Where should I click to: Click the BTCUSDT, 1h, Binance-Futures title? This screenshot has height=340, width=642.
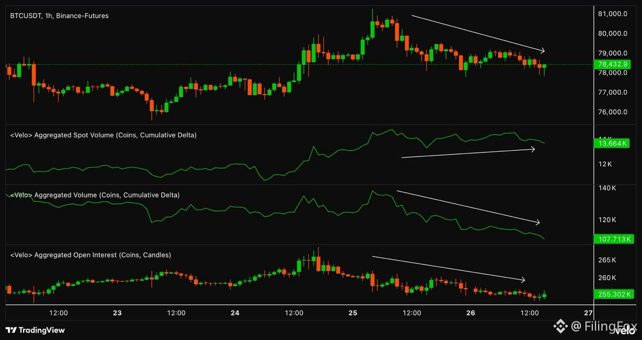coord(59,16)
